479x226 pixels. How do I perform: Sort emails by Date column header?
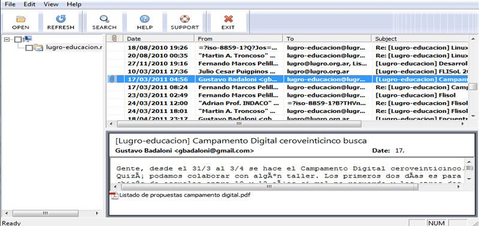tap(159, 39)
